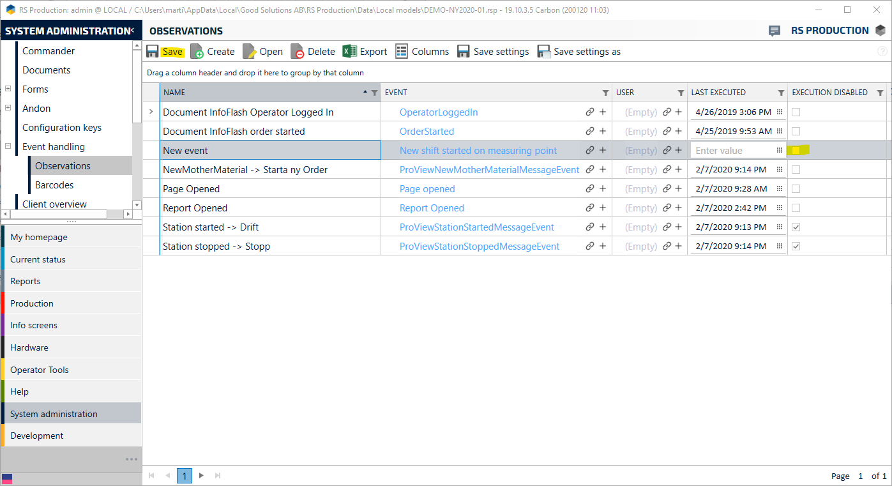Screen dimensions: 892x486
Task: Click the Save floppy disk icon
Action: pyautogui.click(x=153, y=52)
